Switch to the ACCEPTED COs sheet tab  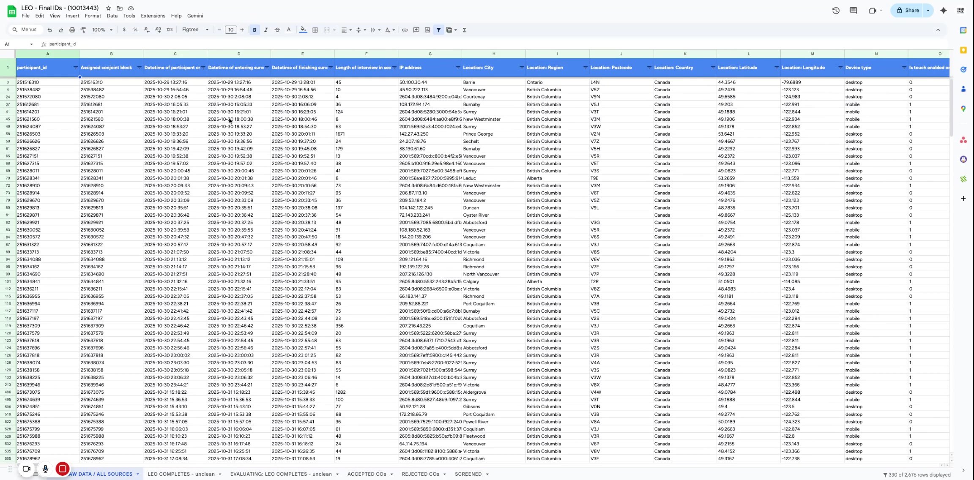(367, 474)
